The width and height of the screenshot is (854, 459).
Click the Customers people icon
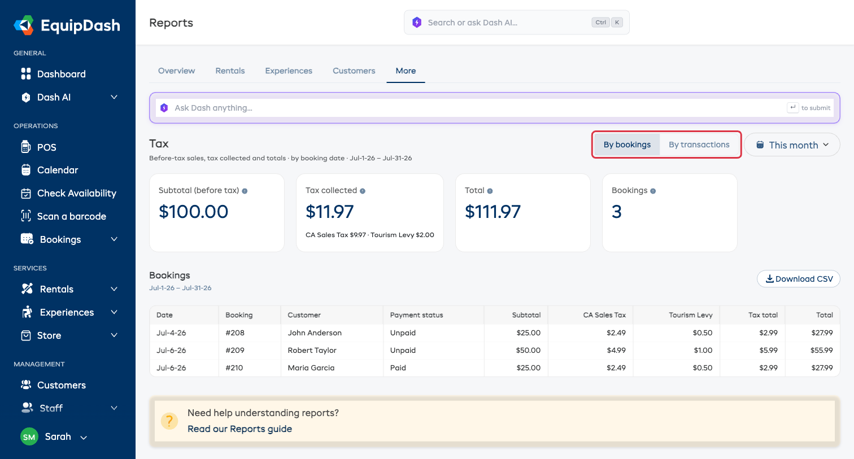pos(26,384)
